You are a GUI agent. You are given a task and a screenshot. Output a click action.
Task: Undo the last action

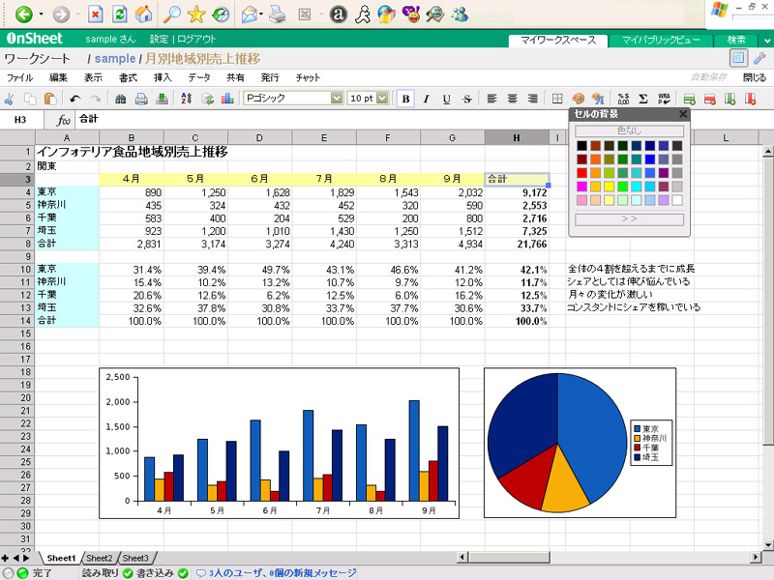pos(75,100)
